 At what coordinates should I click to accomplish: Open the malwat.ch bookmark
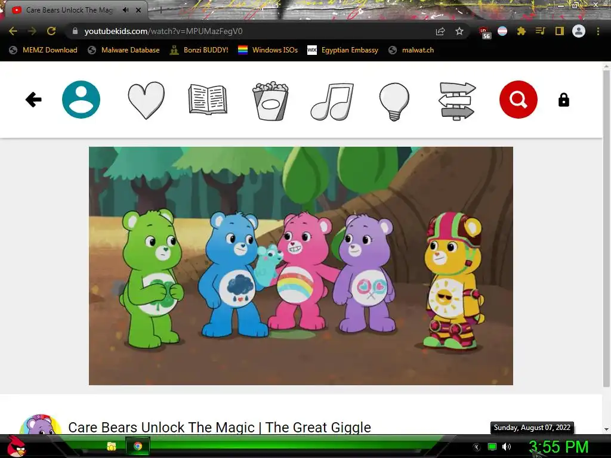click(411, 50)
